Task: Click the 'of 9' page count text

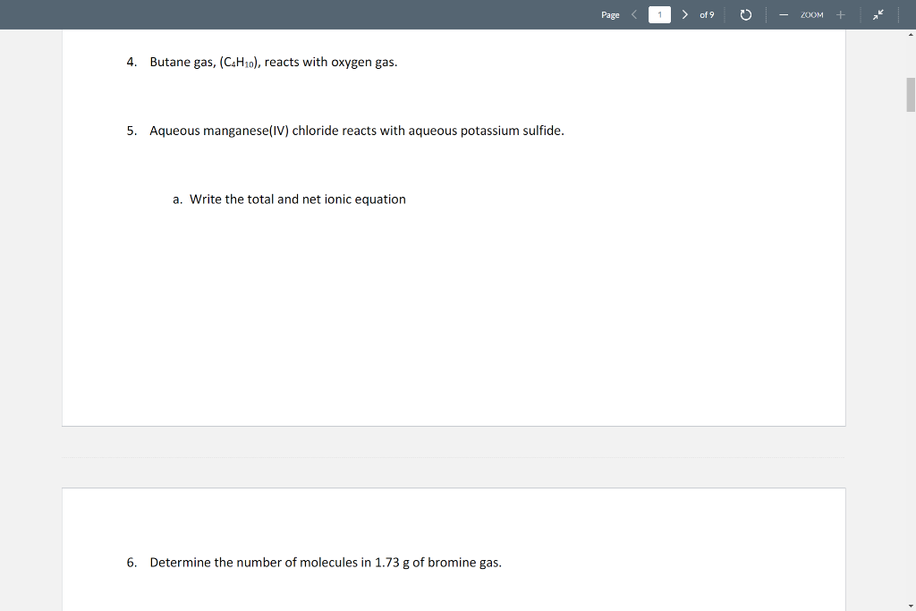Action: pos(707,14)
